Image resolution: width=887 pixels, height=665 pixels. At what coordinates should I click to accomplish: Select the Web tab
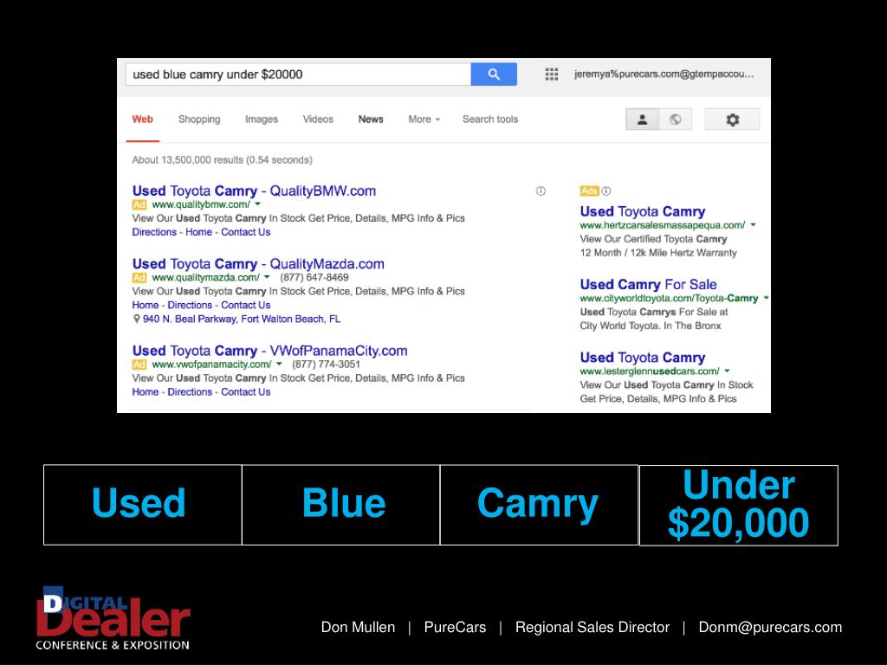[x=143, y=119]
